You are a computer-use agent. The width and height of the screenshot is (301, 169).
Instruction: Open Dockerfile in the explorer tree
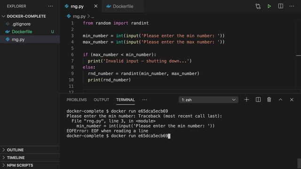click(22, 31)
